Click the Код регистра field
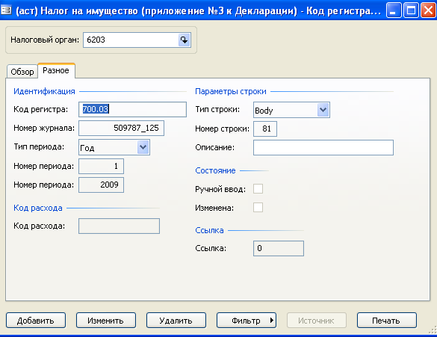Screen dimensions: 437x337 [132, 109]
